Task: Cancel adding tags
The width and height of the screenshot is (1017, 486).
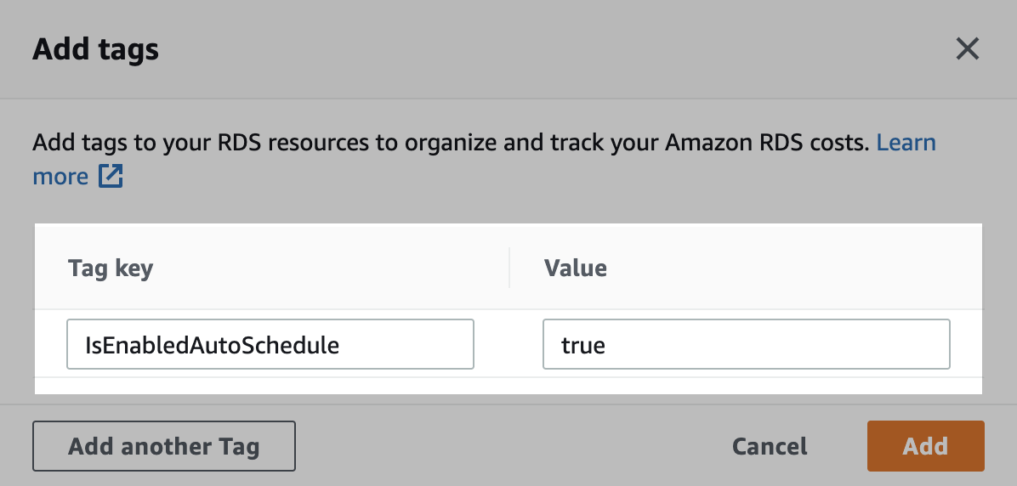Action: coord(770,446)
